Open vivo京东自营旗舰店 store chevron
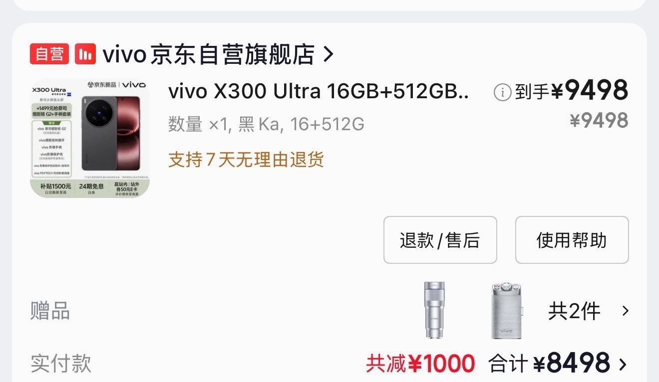This screenshot has width=659, height=382. 328,54
